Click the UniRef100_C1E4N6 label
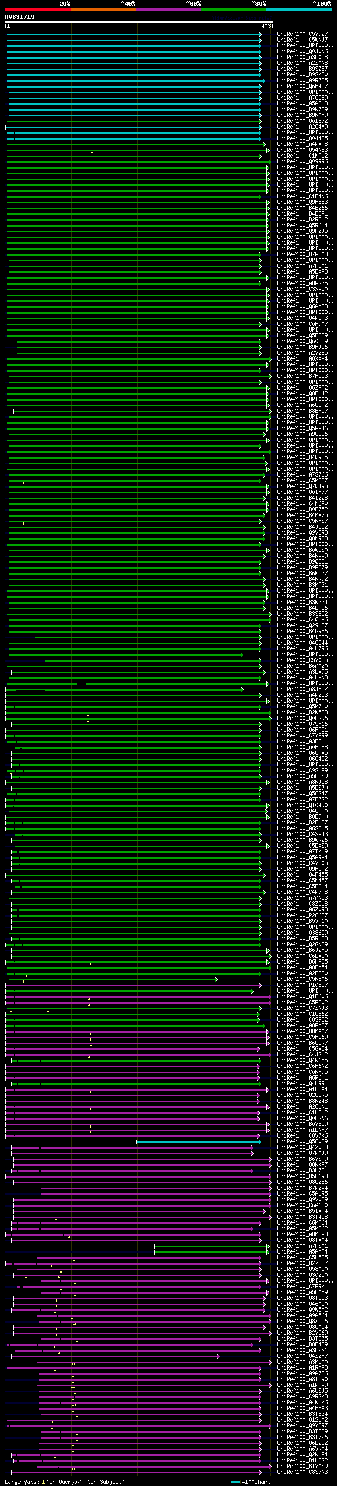Image resolution: width=337 pixels, height=1486 pixels. coord(302,196)
